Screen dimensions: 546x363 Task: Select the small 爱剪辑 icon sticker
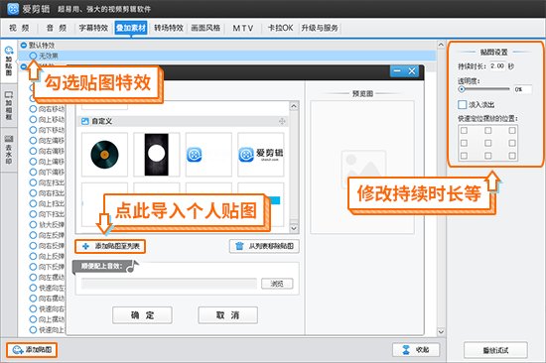pos(208,155)
